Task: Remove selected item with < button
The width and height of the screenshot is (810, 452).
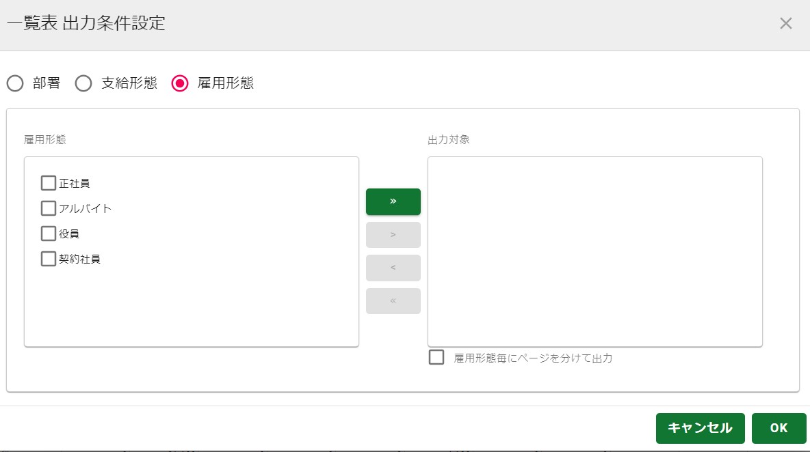Action: pyautogui.click(x=393, y=268)
